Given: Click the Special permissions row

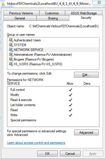Looking at the screenshot, I should 53,120.
